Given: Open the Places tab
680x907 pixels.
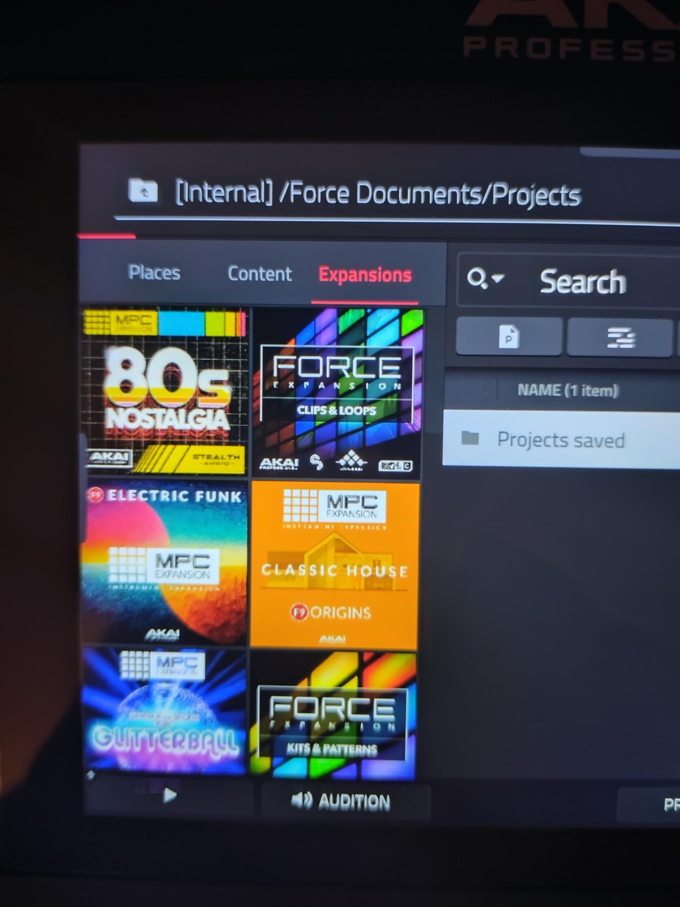Looking at the screenshot, I should 154,273.
